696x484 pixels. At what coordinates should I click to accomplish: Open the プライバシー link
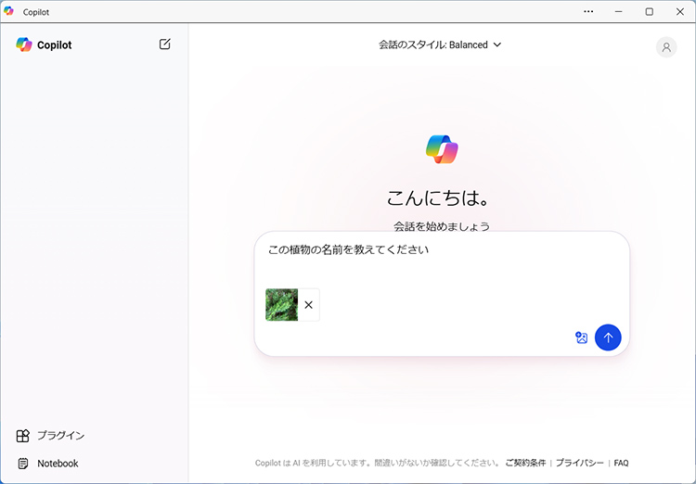579,463
